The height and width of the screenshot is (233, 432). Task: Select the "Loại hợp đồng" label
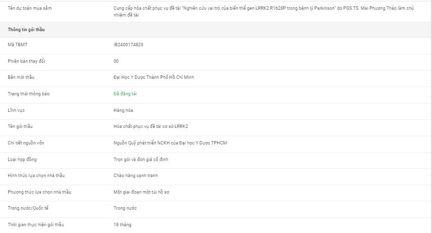point(22,160)
